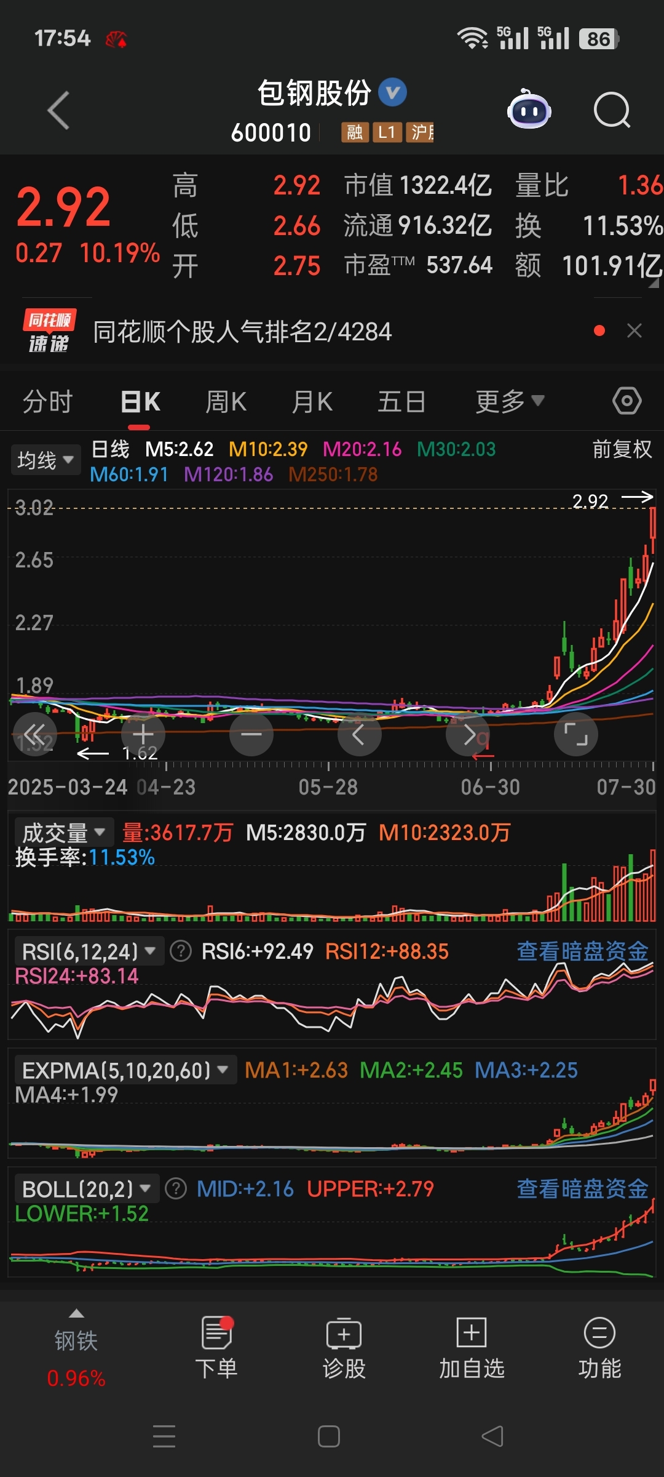Open the 均线 indicator dropdown
This screenshot has width=664, height=1477.
tap(45, 460)
